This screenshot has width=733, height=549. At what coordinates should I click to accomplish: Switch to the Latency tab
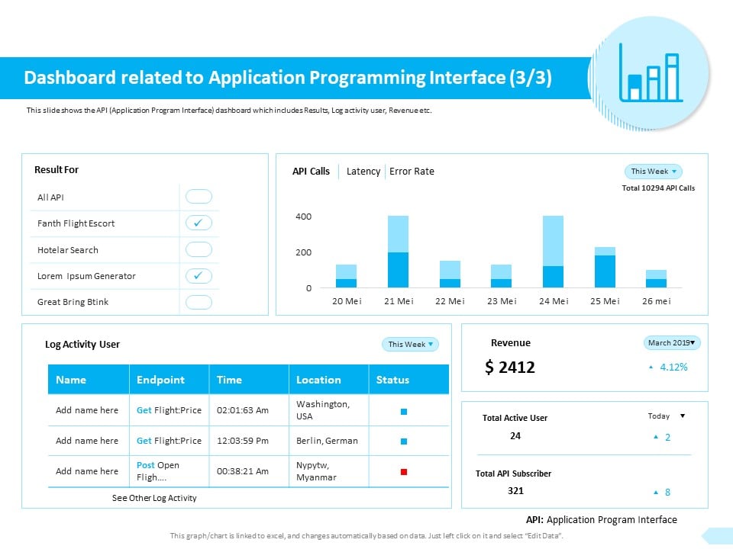363,172
